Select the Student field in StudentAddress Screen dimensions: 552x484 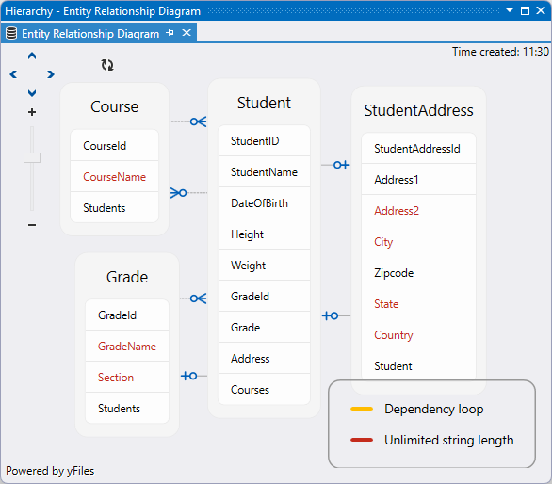(418, 366)
